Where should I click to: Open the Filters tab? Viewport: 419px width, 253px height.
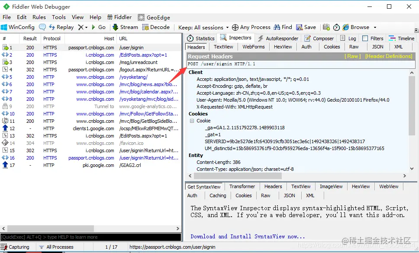click(x=373, y=38)
